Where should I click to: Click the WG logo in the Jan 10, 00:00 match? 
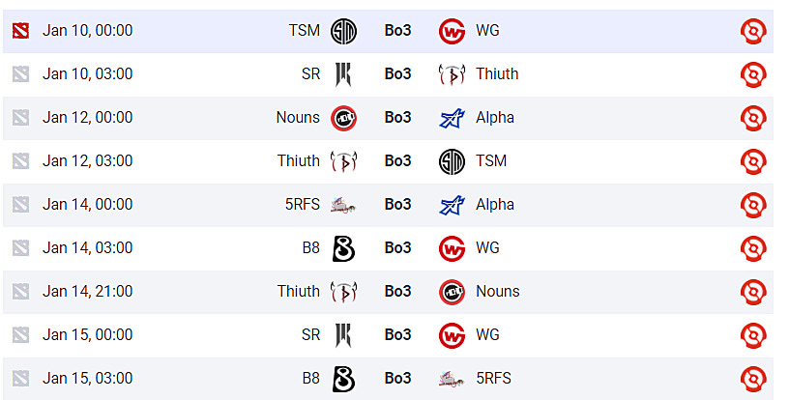pyautogui.click(x=452, y=31)
